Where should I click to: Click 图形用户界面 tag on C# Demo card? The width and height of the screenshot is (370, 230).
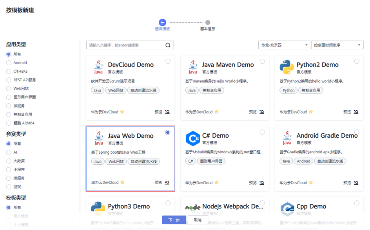point(211,161)
